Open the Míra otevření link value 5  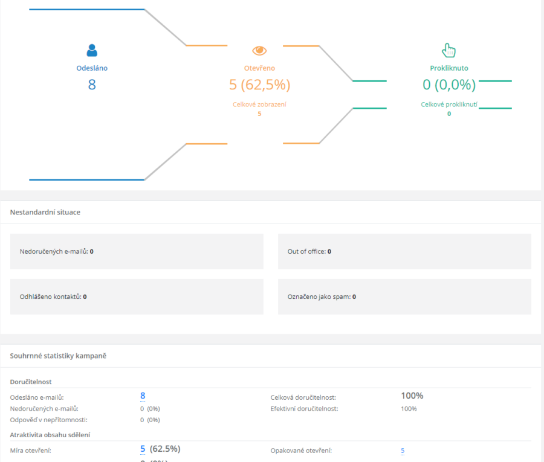point(143,449)
